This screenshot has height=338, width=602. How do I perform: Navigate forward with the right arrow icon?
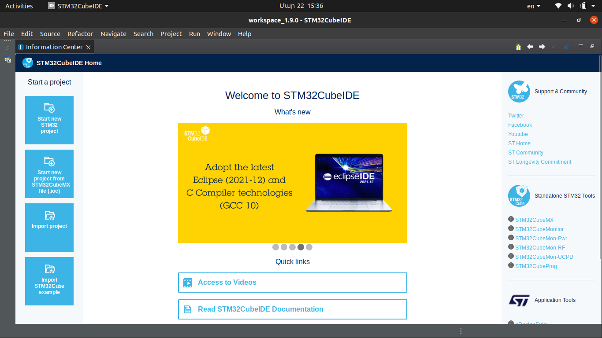[542, 47]
